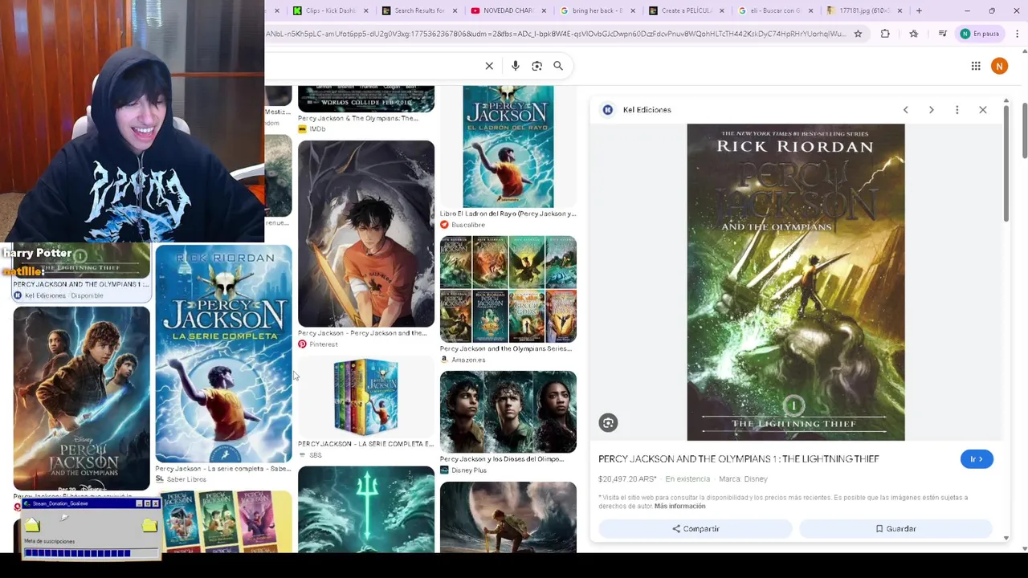Open the Más información link

click(679, 507)
